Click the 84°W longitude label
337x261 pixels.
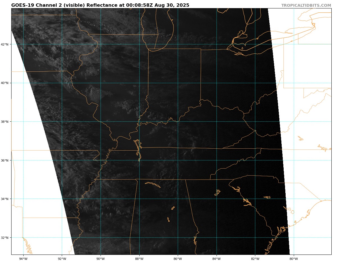(217, 259)
